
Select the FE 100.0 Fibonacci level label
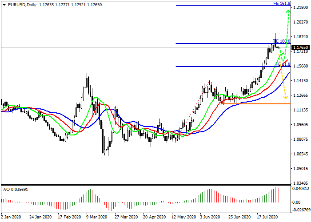pos(282,41)
